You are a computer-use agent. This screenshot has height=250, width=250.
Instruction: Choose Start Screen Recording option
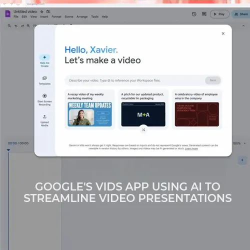pos(44,99)
